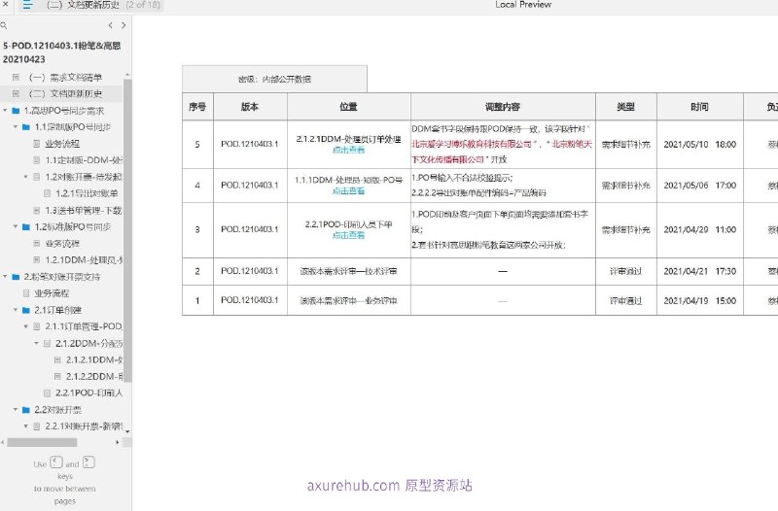Click the 1.高思PO号同步需求 folder icon

[x=16, y=110]
